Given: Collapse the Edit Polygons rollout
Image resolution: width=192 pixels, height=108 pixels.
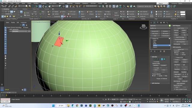Looking at the screenshot, I should pos(176,25).
